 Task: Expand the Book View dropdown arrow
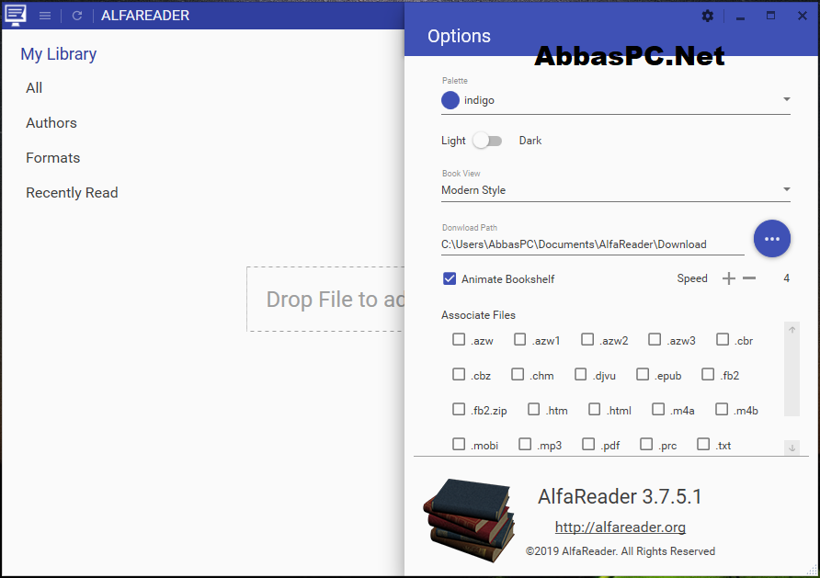click(x=786, y=189)
